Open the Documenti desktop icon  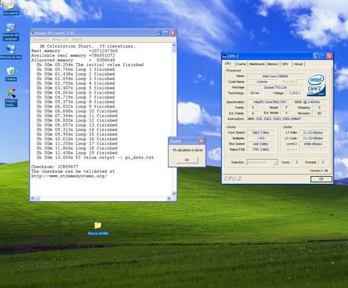(x=10, y=6)
